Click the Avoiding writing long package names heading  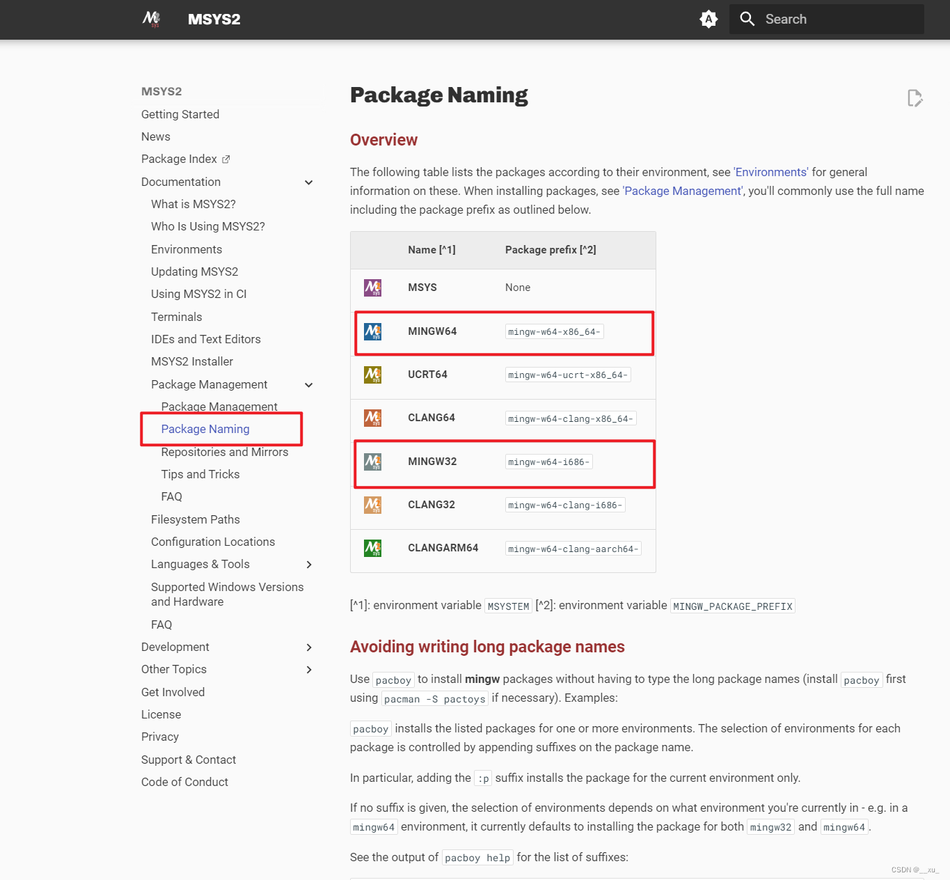pos(487,647)
